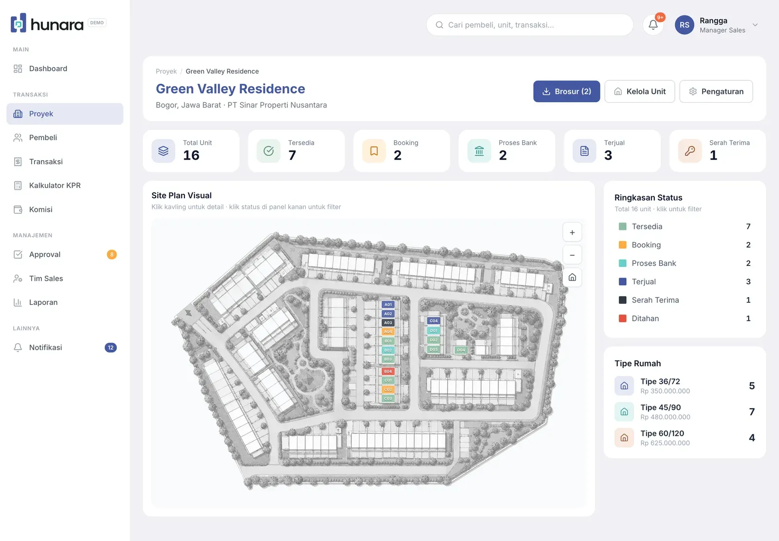
Task: Focus the search field for pembeli, unit, transaksi
Action: click(x=530, y=25)
